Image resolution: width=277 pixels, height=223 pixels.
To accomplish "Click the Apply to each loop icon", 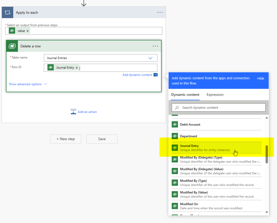I will pos(8,12).
